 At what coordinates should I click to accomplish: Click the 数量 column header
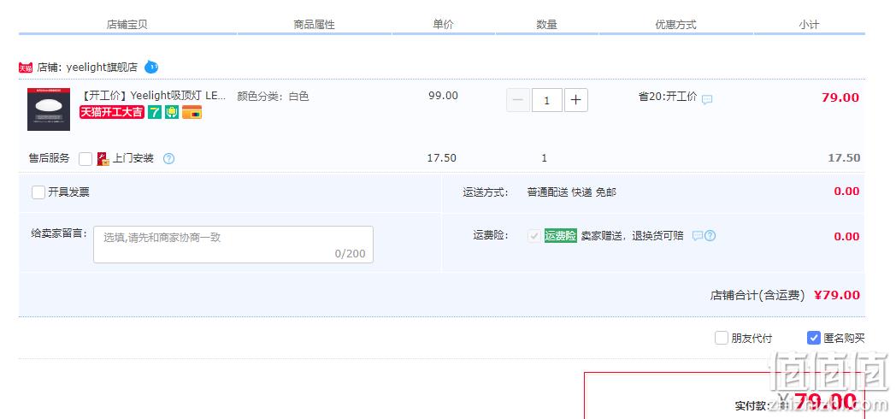click(547, 25)
